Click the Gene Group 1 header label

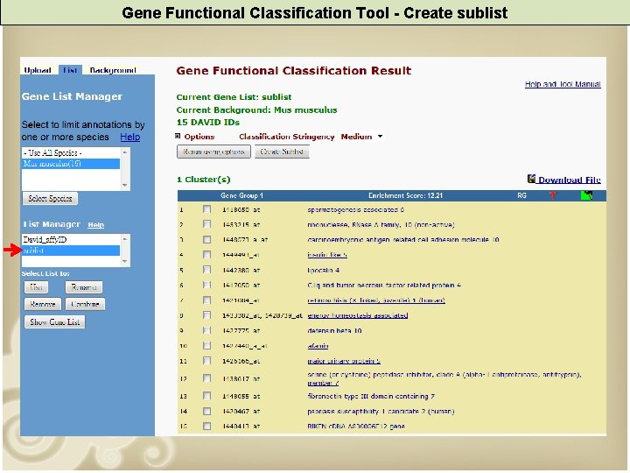(x=241, y=195)
